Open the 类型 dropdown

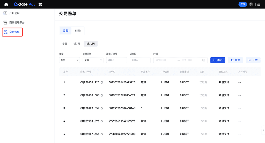69,60
